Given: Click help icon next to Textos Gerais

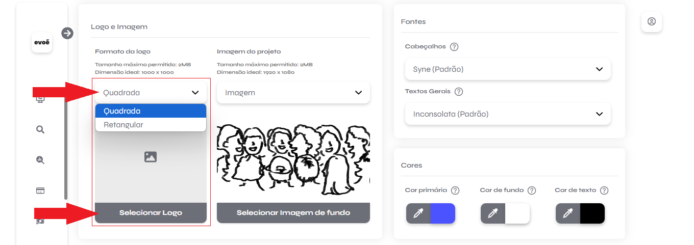Looking at the screenshot, I should coord(459,92).
